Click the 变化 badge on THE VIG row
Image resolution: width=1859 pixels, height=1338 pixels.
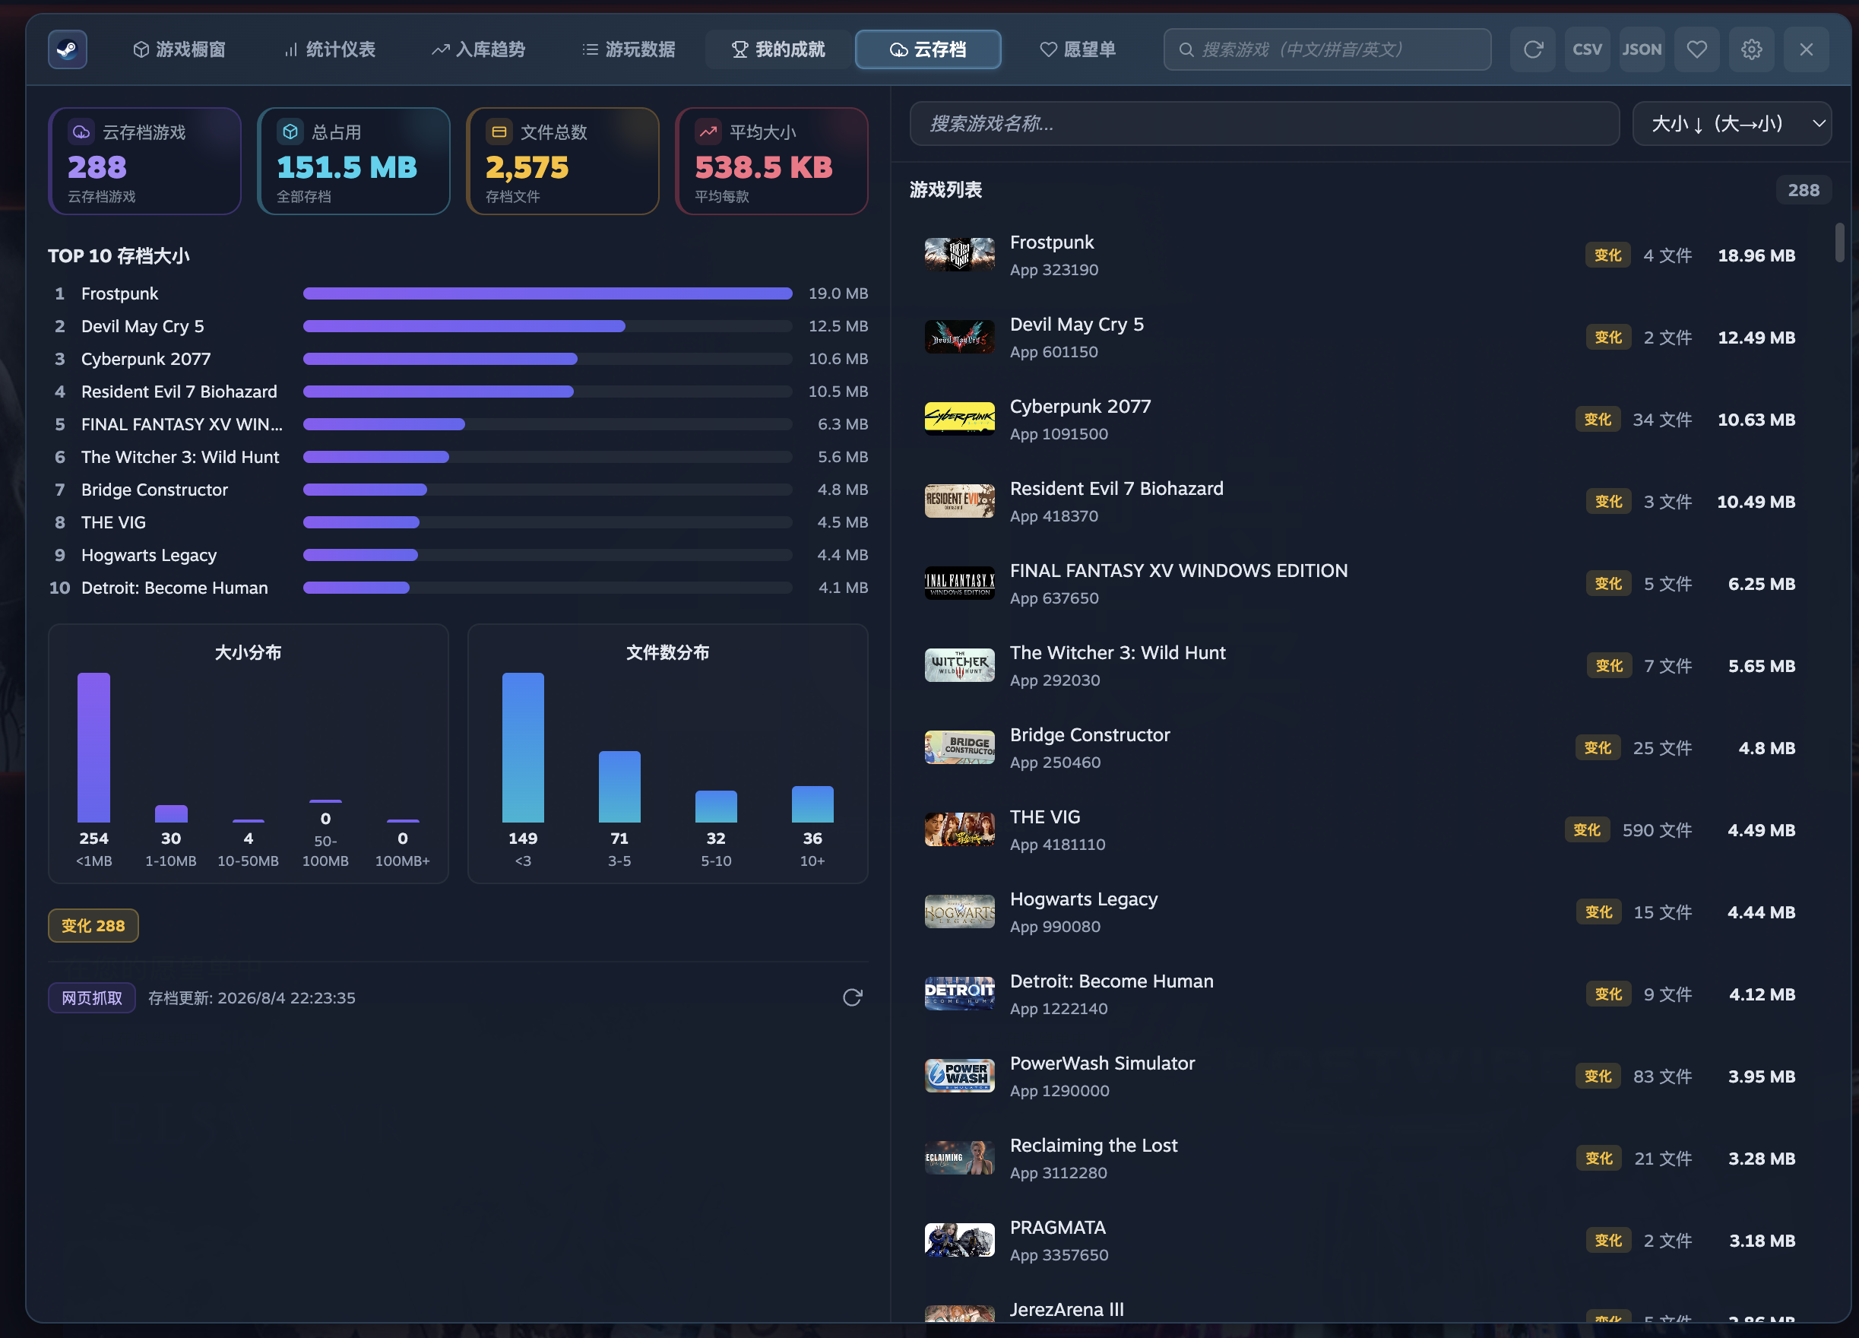point(1587,829)
